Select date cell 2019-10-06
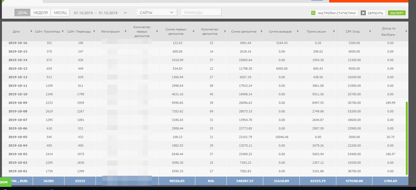The height and width of the screenshot is (190, 416). [x=18, y=128]
